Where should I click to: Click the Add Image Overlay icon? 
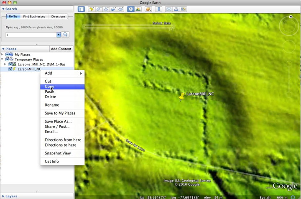[x=113, y=9]
